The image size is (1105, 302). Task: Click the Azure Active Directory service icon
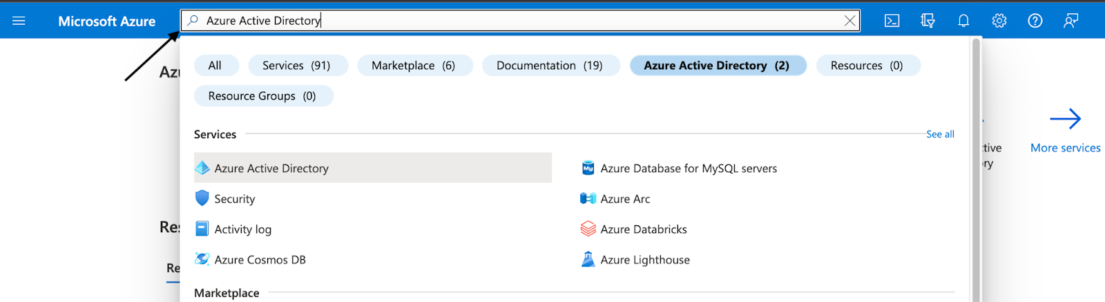[202, 168]
